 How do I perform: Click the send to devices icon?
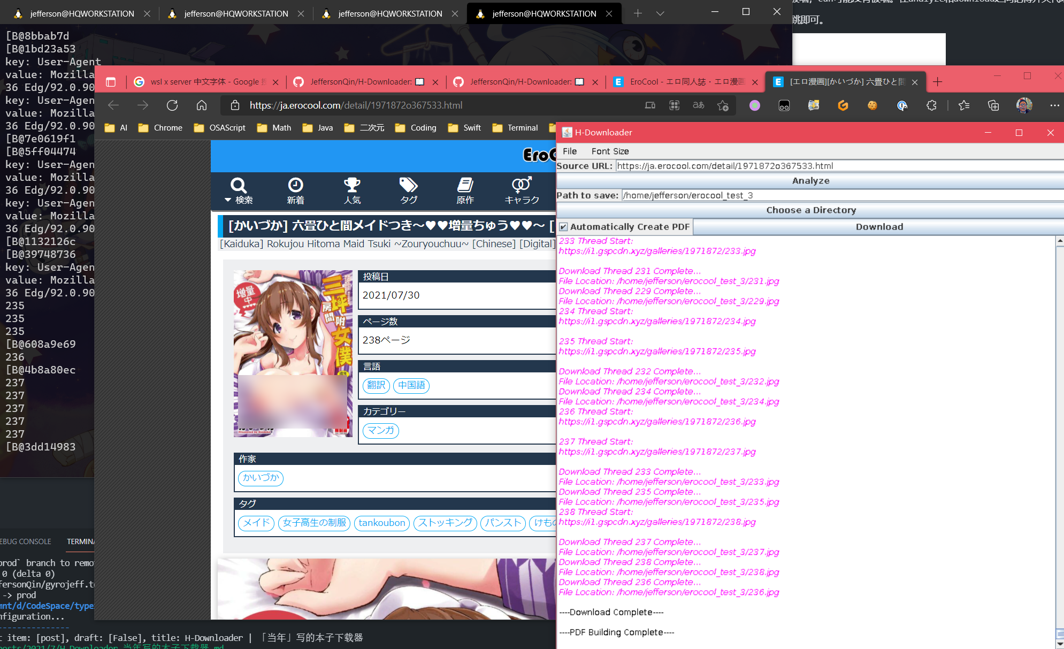650,105
